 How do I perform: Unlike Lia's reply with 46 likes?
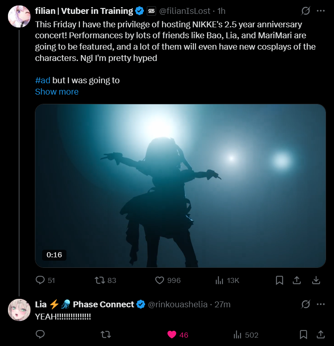coord(172,335)
